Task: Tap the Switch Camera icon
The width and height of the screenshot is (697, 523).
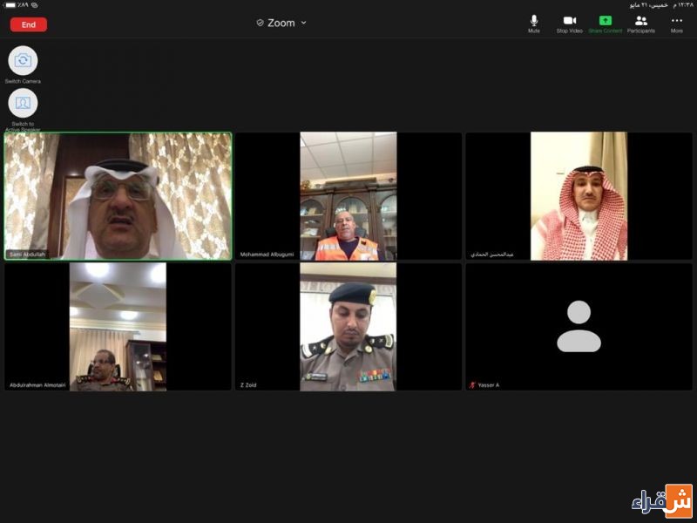Action: (23, 60)
